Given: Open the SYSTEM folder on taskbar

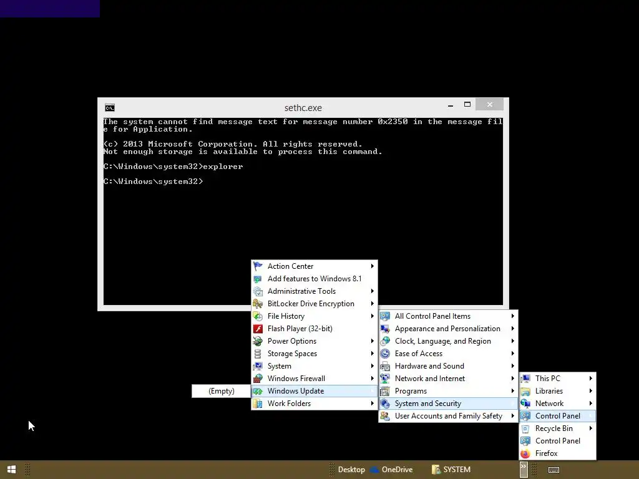Looking at the screenshot, I should pos(451,470).
